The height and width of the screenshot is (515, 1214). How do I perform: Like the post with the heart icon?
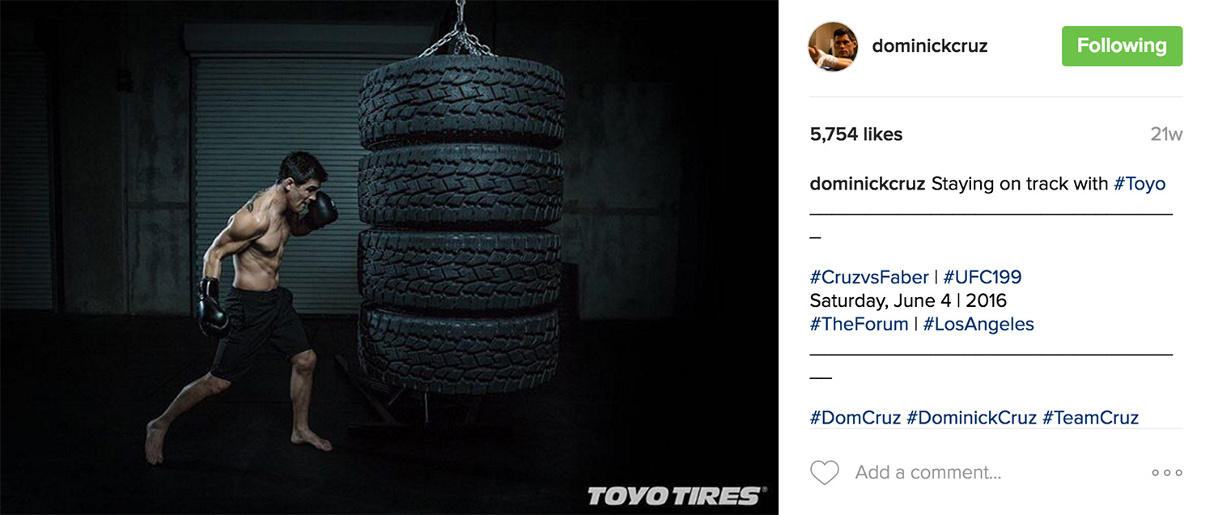click(x=825, y=472)
